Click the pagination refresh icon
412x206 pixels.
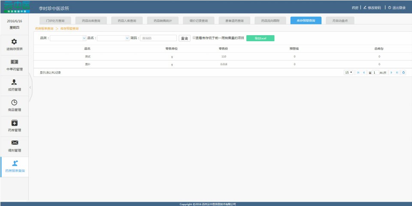pos(403,73)
